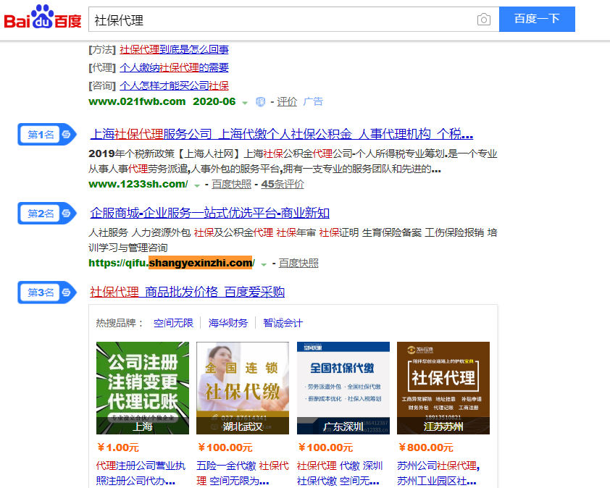This screenshot has width=610, height=488.
Task: Click the www.1233sh.com/ URL text
Action: 138,185
